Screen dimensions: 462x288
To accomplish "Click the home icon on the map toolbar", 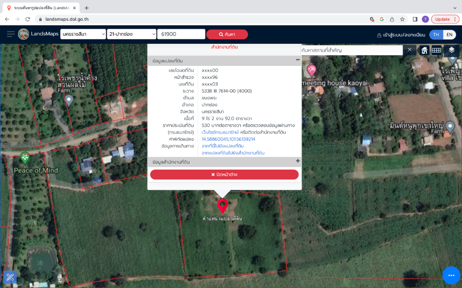I will (424, 50).
